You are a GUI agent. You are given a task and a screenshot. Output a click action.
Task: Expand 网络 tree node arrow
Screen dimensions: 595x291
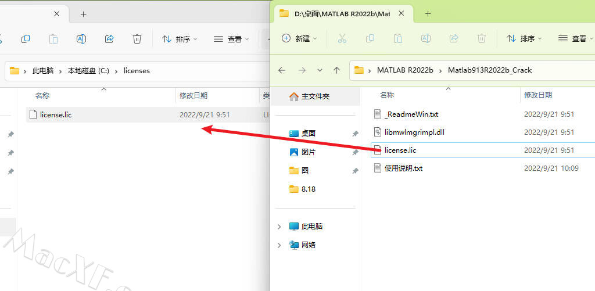point(279,245)
